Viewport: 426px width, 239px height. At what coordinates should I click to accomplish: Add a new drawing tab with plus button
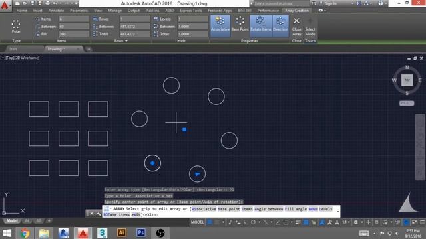89,49
